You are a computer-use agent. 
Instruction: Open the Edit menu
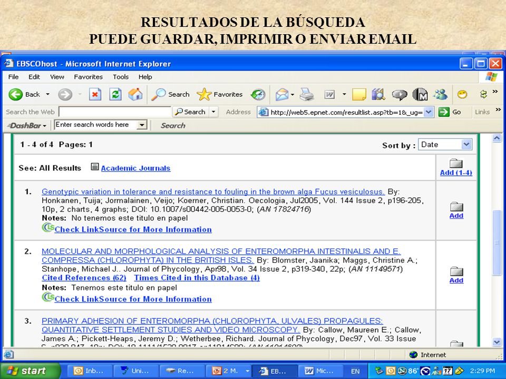pos(34,77)
